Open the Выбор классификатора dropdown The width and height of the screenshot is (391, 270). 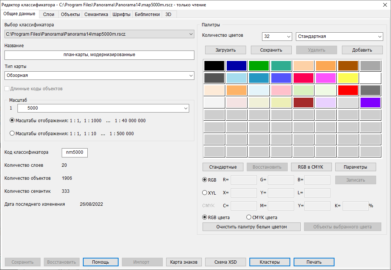[191, 34]
